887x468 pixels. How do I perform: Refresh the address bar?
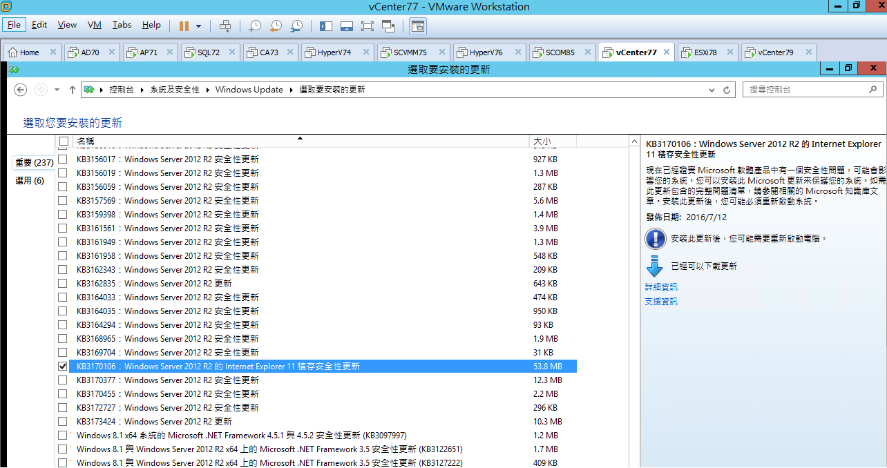click(727, 90)
